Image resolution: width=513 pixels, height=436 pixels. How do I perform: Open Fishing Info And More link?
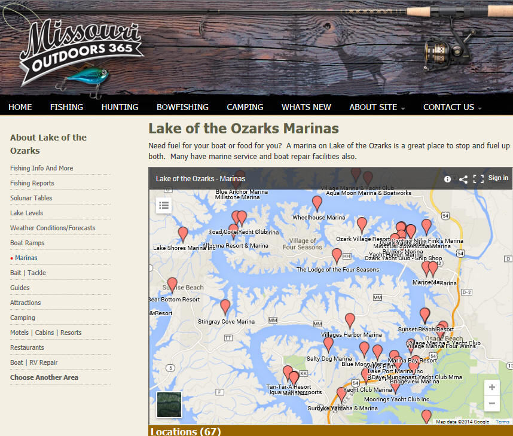(x=41, y=168)
